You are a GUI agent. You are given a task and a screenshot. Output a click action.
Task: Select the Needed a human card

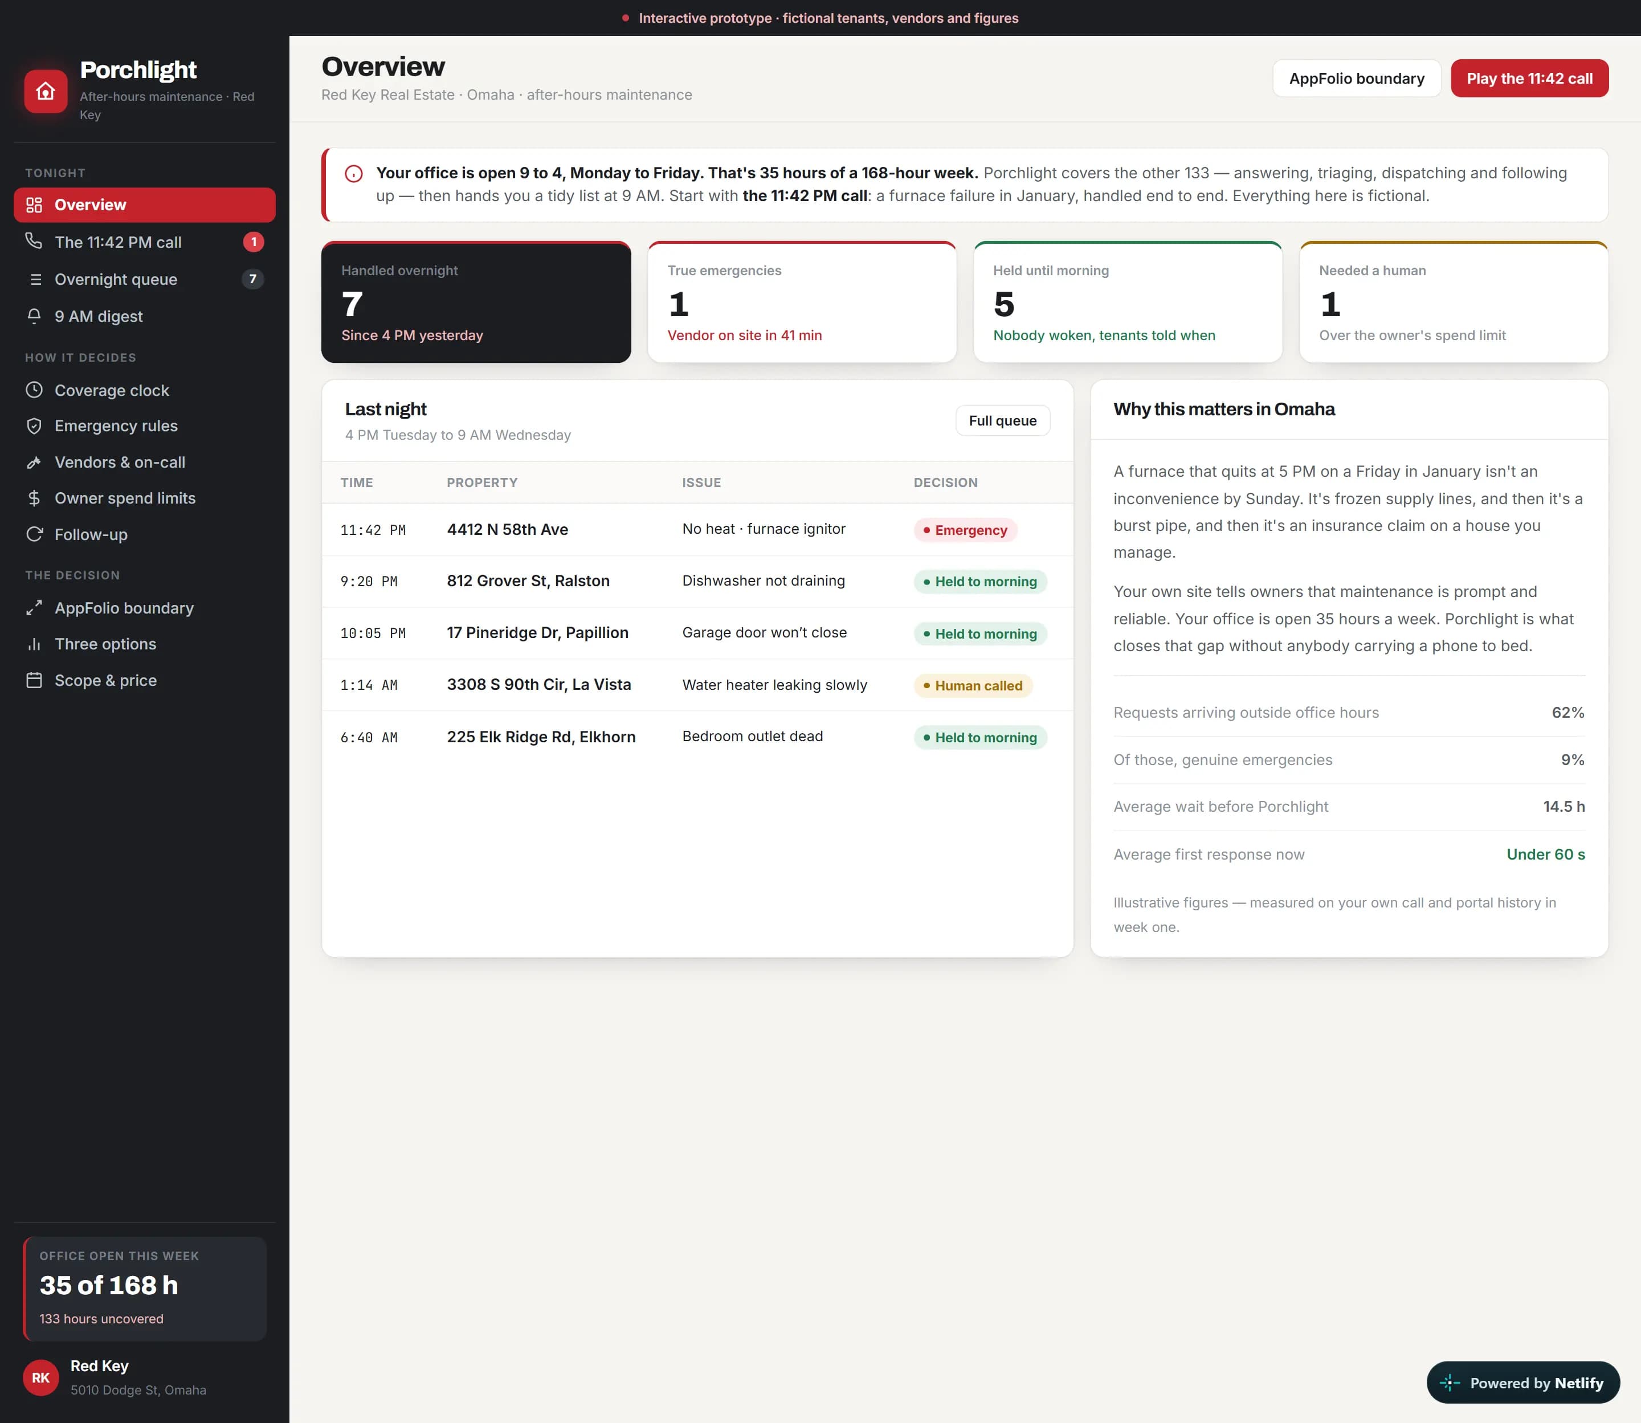1454,302
